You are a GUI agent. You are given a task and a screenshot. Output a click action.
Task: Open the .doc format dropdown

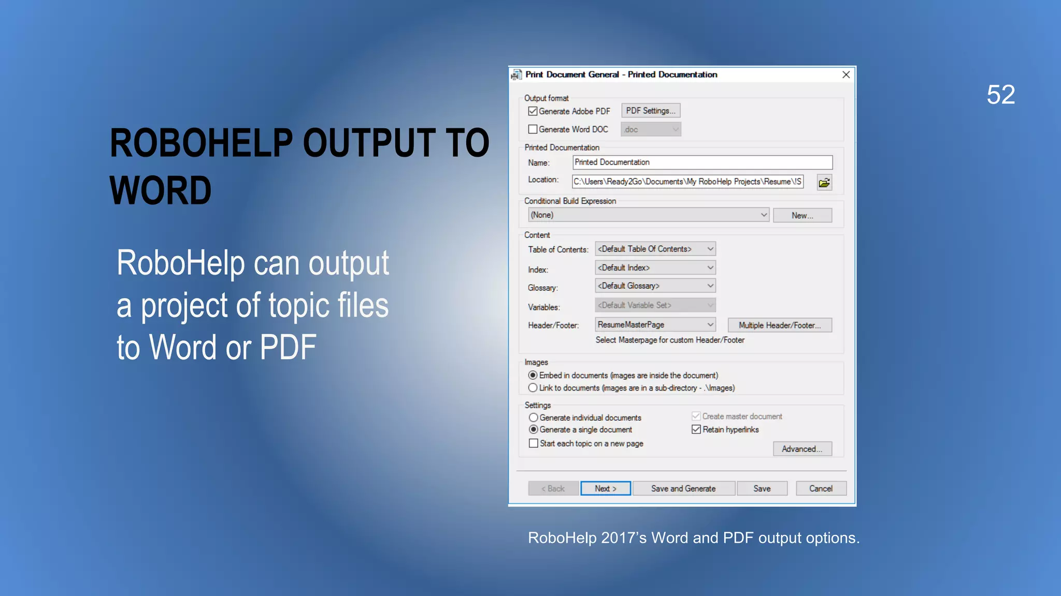click(x=651, y=129)
